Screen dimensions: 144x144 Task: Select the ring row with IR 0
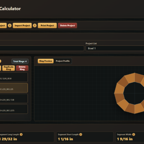pyautogui.click(x=14, y=77)
